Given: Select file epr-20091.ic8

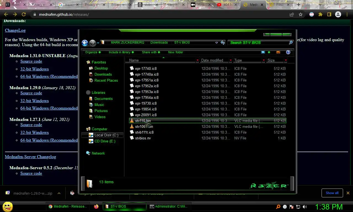Looking at the screenshot, I should click(x=146, y=115).
